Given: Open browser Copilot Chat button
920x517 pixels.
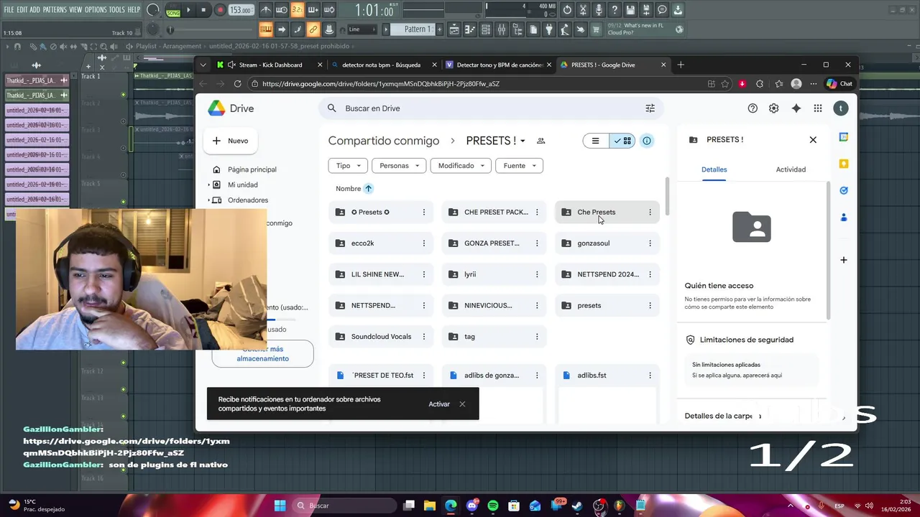Looking at the screenshot, I should click(x=839, y=84).
